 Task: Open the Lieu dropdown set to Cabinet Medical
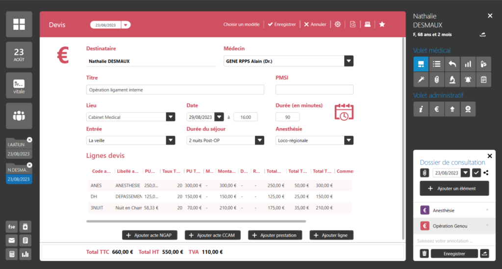point(170,117)
